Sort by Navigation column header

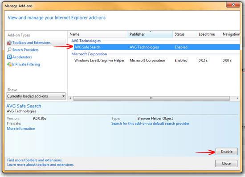230,34
